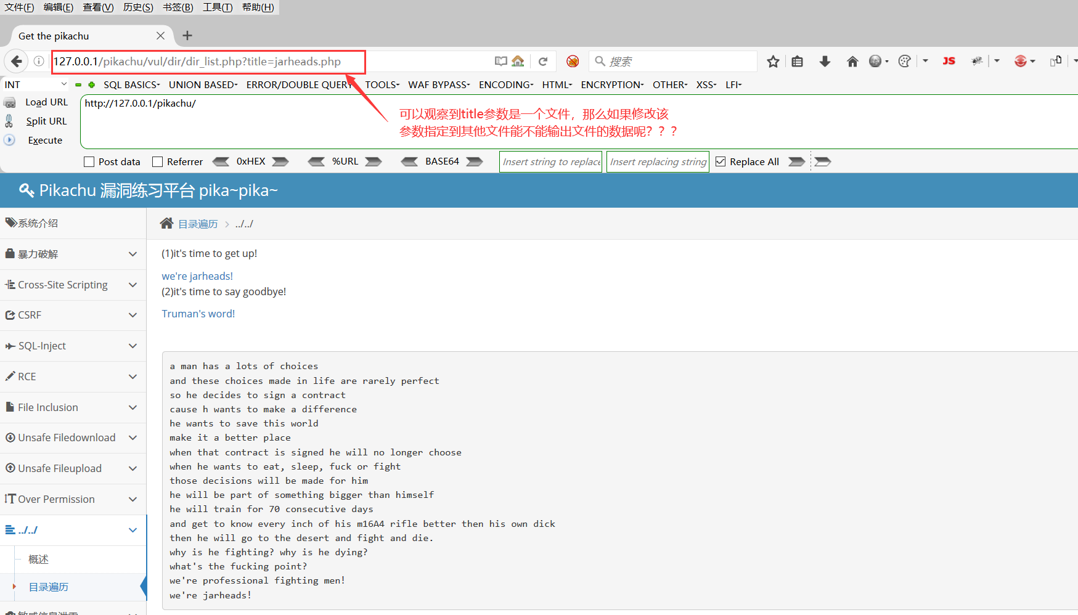1078x615 pixels.
Task: Open reader view book icon
Action: [501, 61]
